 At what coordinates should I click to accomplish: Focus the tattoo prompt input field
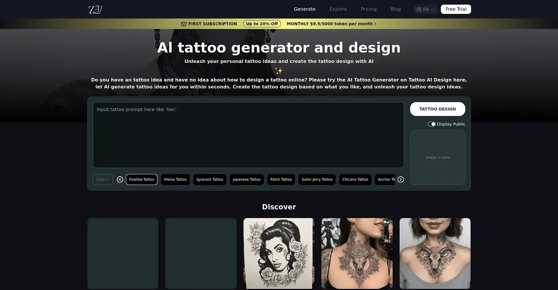(248, 135)
